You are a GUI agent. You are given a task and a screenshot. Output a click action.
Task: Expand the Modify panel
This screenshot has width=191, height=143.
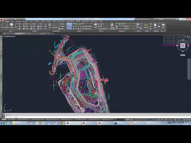35,31
